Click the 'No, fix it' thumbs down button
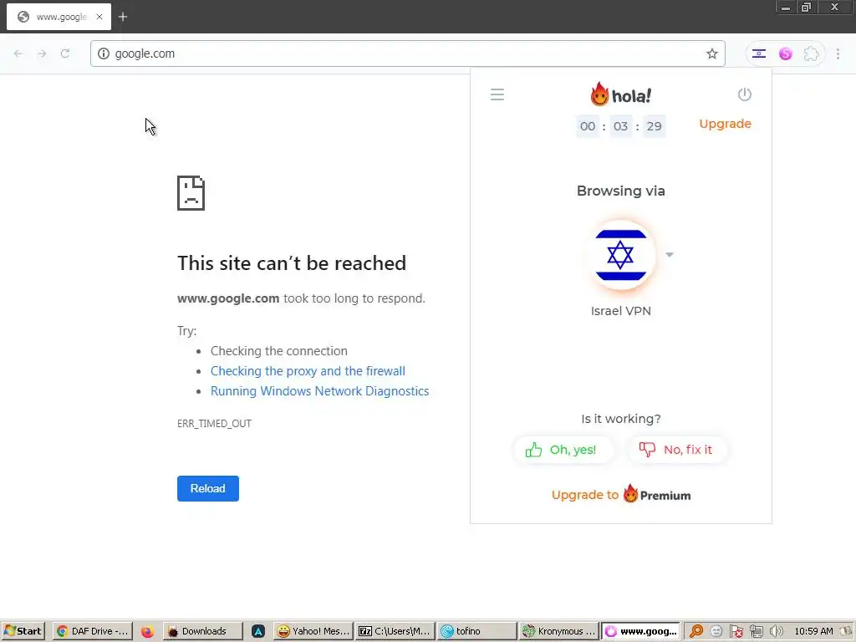This screenshot has width=856, height=642. 677,450
